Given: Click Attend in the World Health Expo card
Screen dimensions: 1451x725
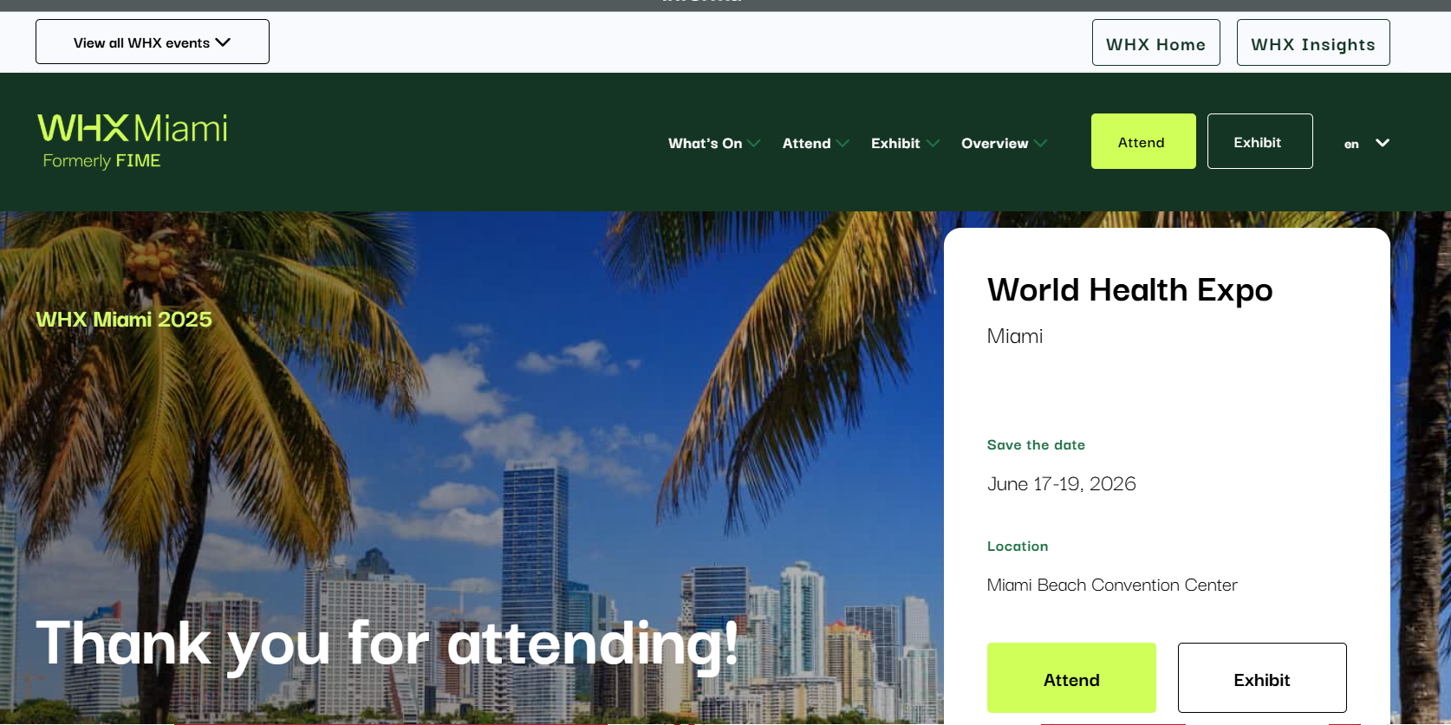Looking at the screenshot, I should point(1071,678).
